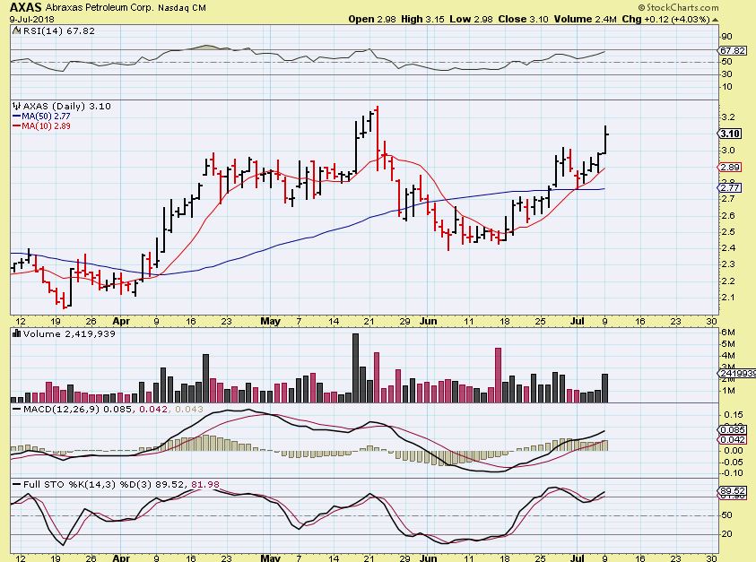Click the Nasdaq CM exchange label
Viewport: 756px width, 562px height.
(x=182, y=8)
